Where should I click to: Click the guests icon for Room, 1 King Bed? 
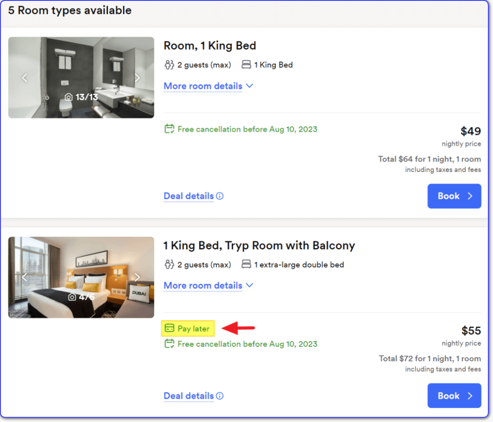point(169,65)
